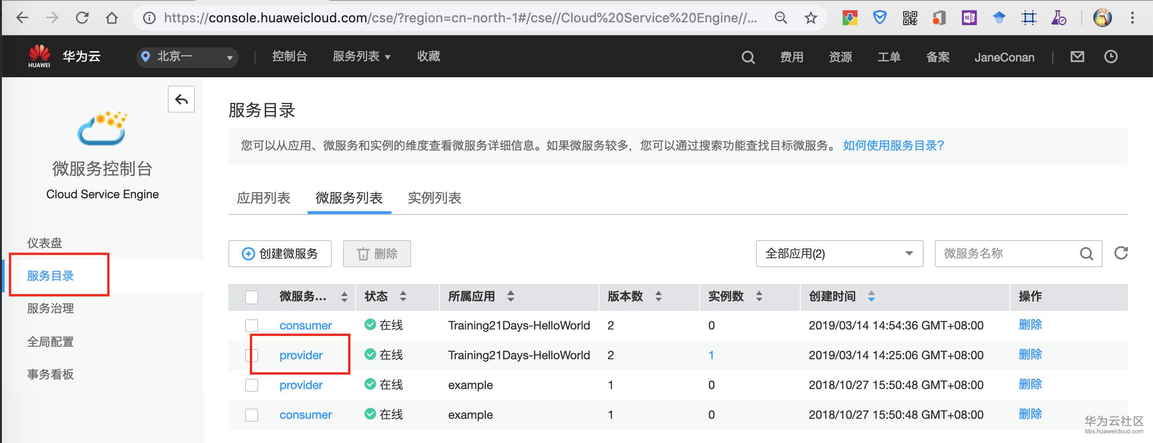Expand the 北京一 region selector
Viewport: 1153px width, 443px height.
(187, 57)
